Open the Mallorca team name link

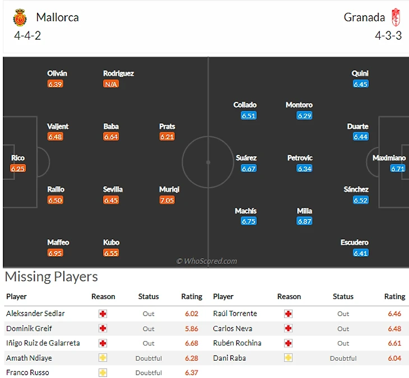coord(57,17)
